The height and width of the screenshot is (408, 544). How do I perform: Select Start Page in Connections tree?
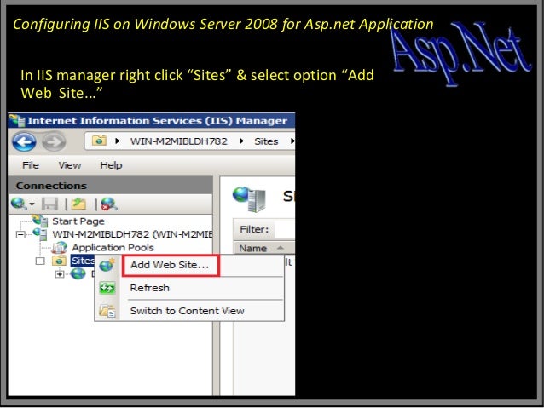pos(78,221)
